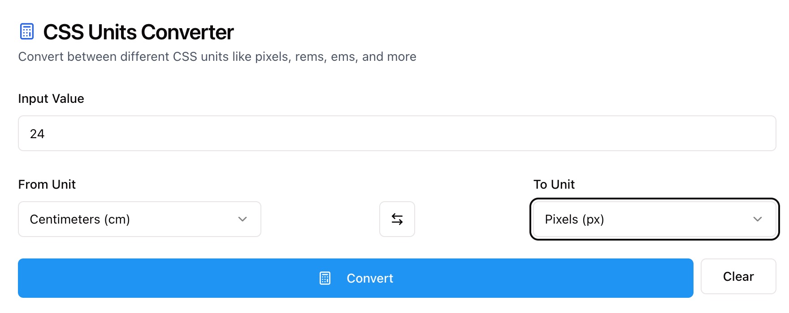Click the Input Value label

point(51,98)
